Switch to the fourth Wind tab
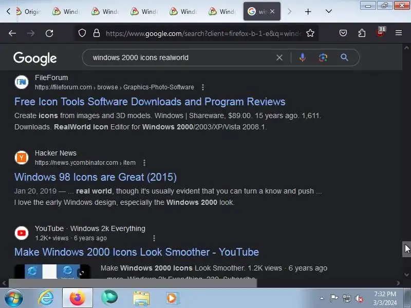Viewport: 411px width, 308px height. pyautogui.click(x=183, y=11)
